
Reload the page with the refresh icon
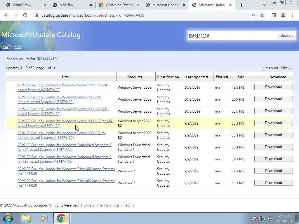pos(25,15)
